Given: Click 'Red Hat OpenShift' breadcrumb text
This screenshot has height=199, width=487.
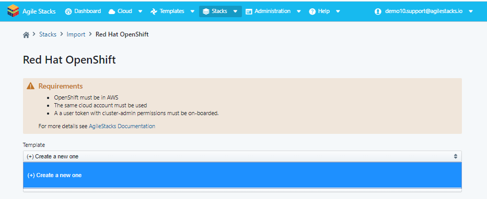Looking at the screenshot, I should (122, 34).
